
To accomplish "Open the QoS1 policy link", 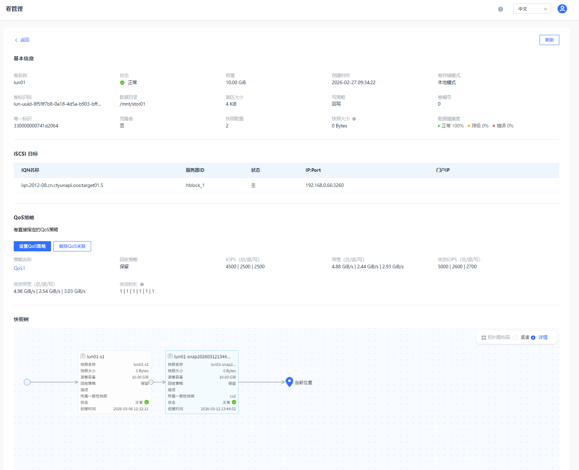I will point(19,268).
